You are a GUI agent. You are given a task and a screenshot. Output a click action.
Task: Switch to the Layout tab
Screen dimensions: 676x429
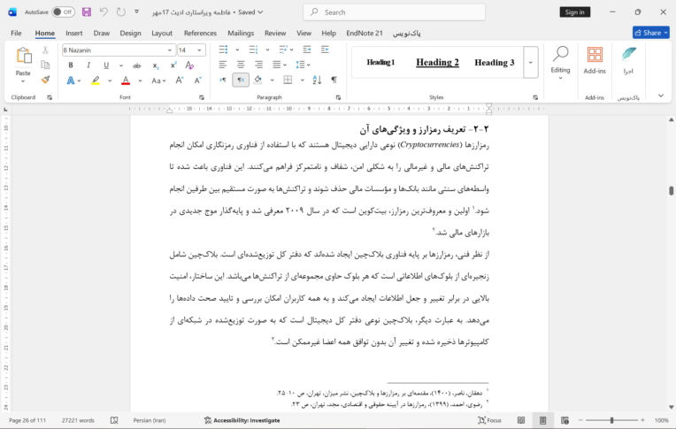pos(162,34)
